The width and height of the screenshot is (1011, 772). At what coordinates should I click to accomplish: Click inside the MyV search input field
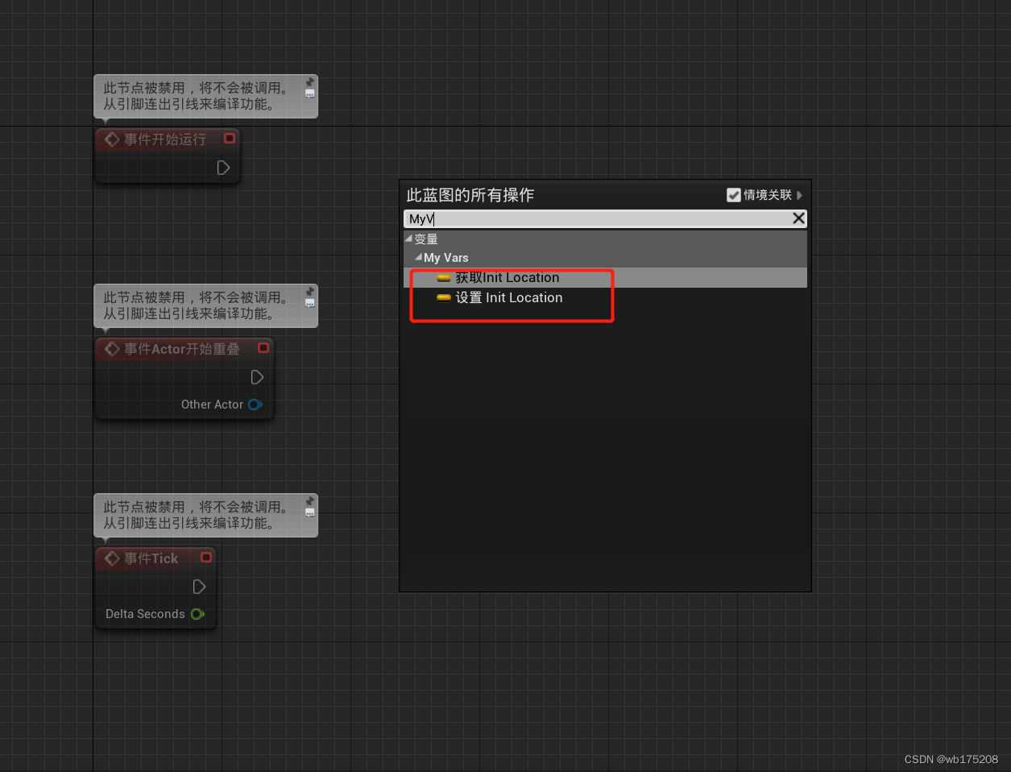coord(564,218)
